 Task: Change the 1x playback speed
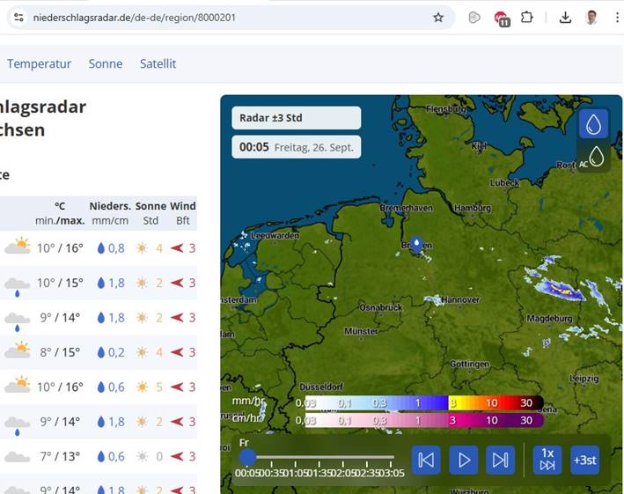(x=547, y=460)
